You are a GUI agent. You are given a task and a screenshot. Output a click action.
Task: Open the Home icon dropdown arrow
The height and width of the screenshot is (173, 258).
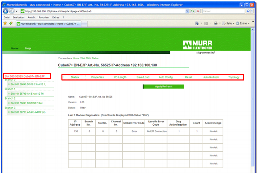point(201,23)
